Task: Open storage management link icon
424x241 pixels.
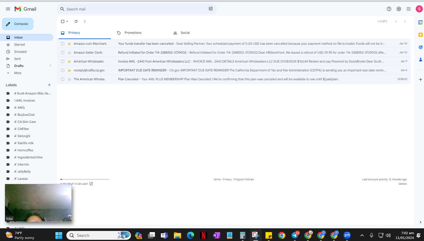Action: 91,184
